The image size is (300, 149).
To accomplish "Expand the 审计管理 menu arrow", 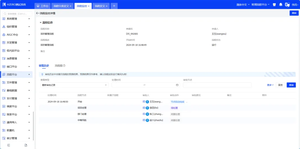I will tap(29, 138).
